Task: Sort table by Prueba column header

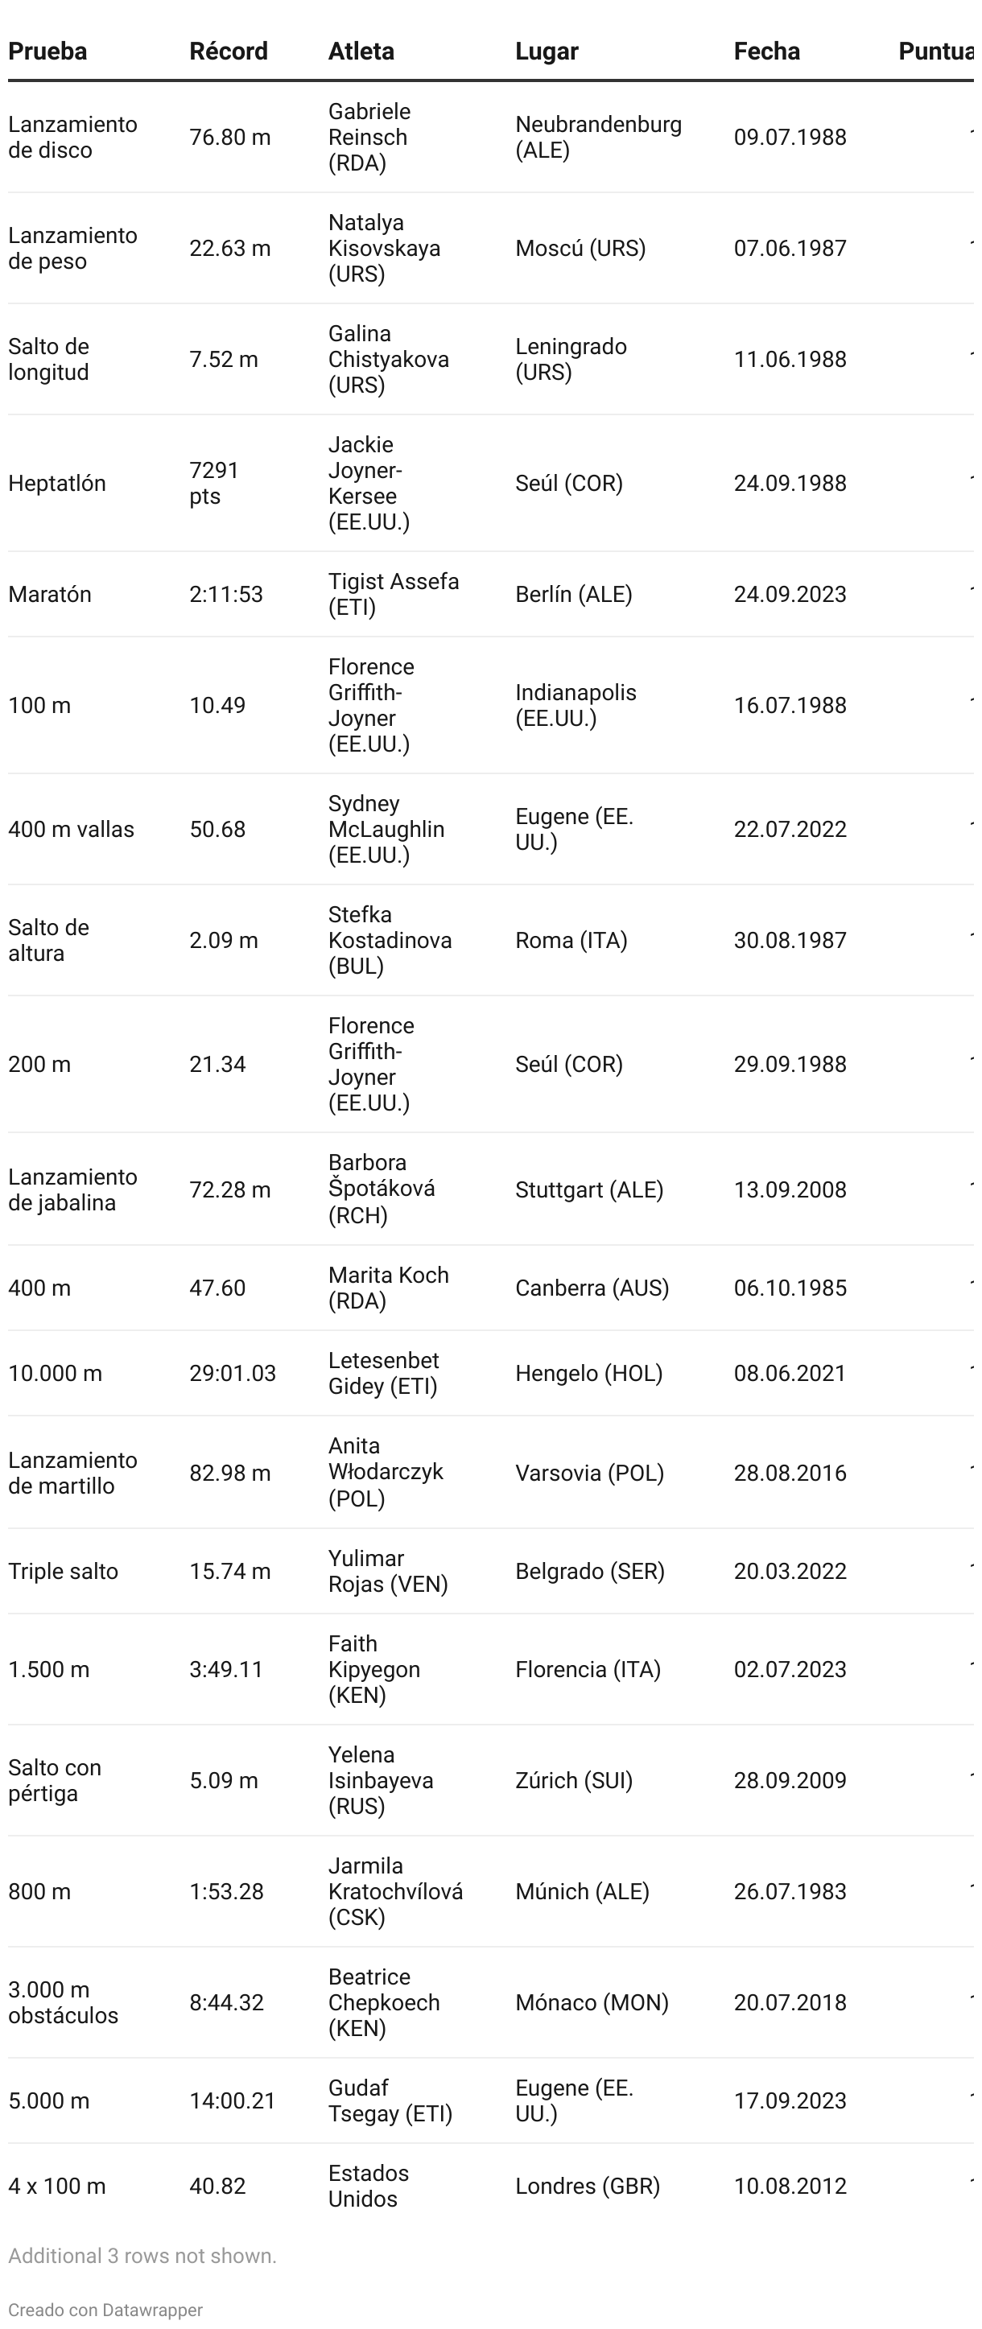Action: coord(48,52)
